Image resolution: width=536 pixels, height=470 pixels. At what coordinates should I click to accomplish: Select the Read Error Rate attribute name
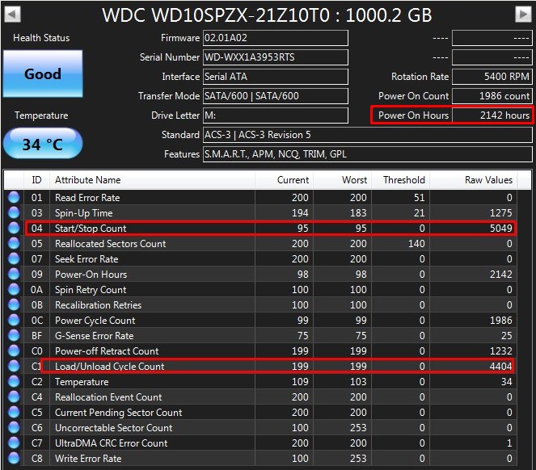pyautogui.click(x=87, y=197)
